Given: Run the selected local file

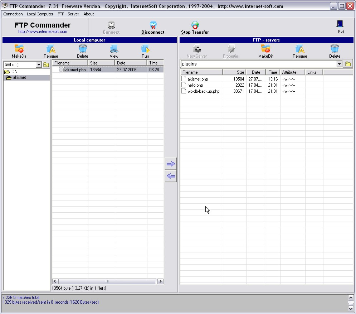Looking at the screenshot, I should coord(145,51).
